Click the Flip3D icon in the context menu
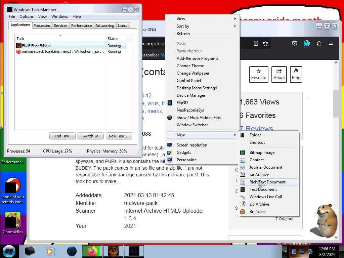Viewport: 344px width, 258px height. click(x=170, y=103)
